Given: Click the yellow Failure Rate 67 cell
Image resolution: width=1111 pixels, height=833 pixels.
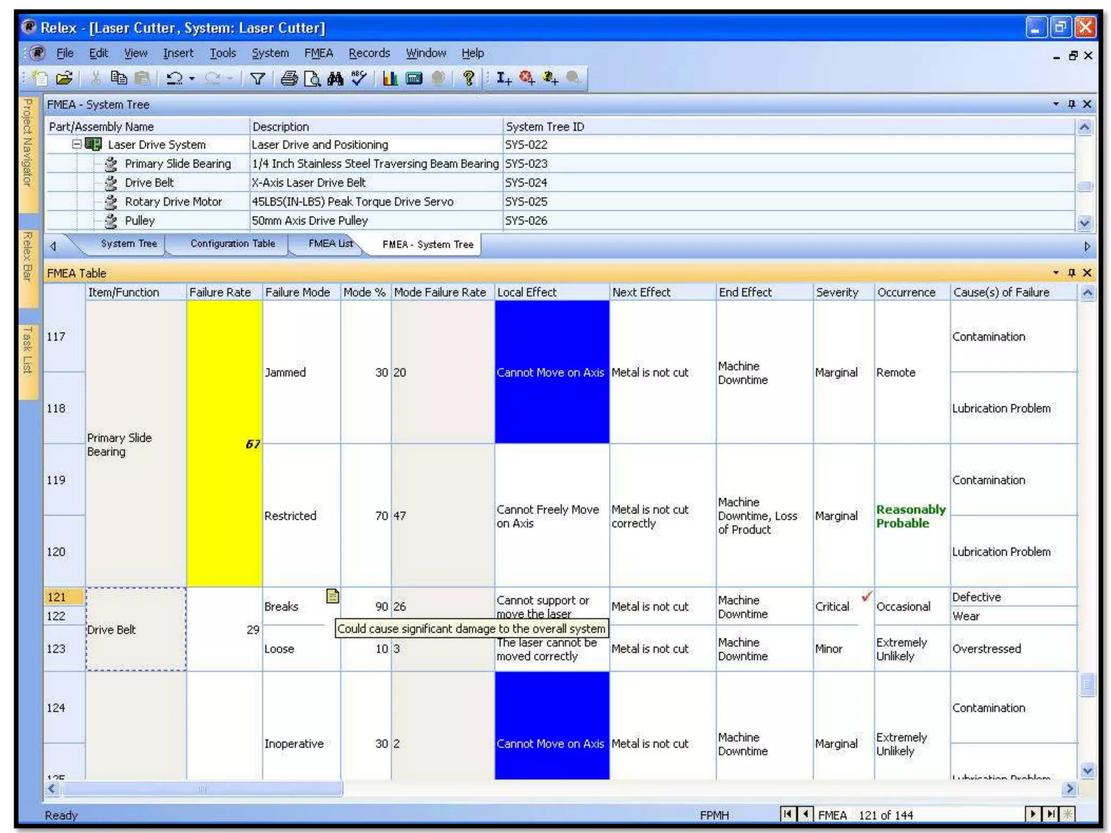Looking at the screenshot, I should click(224, 444).
